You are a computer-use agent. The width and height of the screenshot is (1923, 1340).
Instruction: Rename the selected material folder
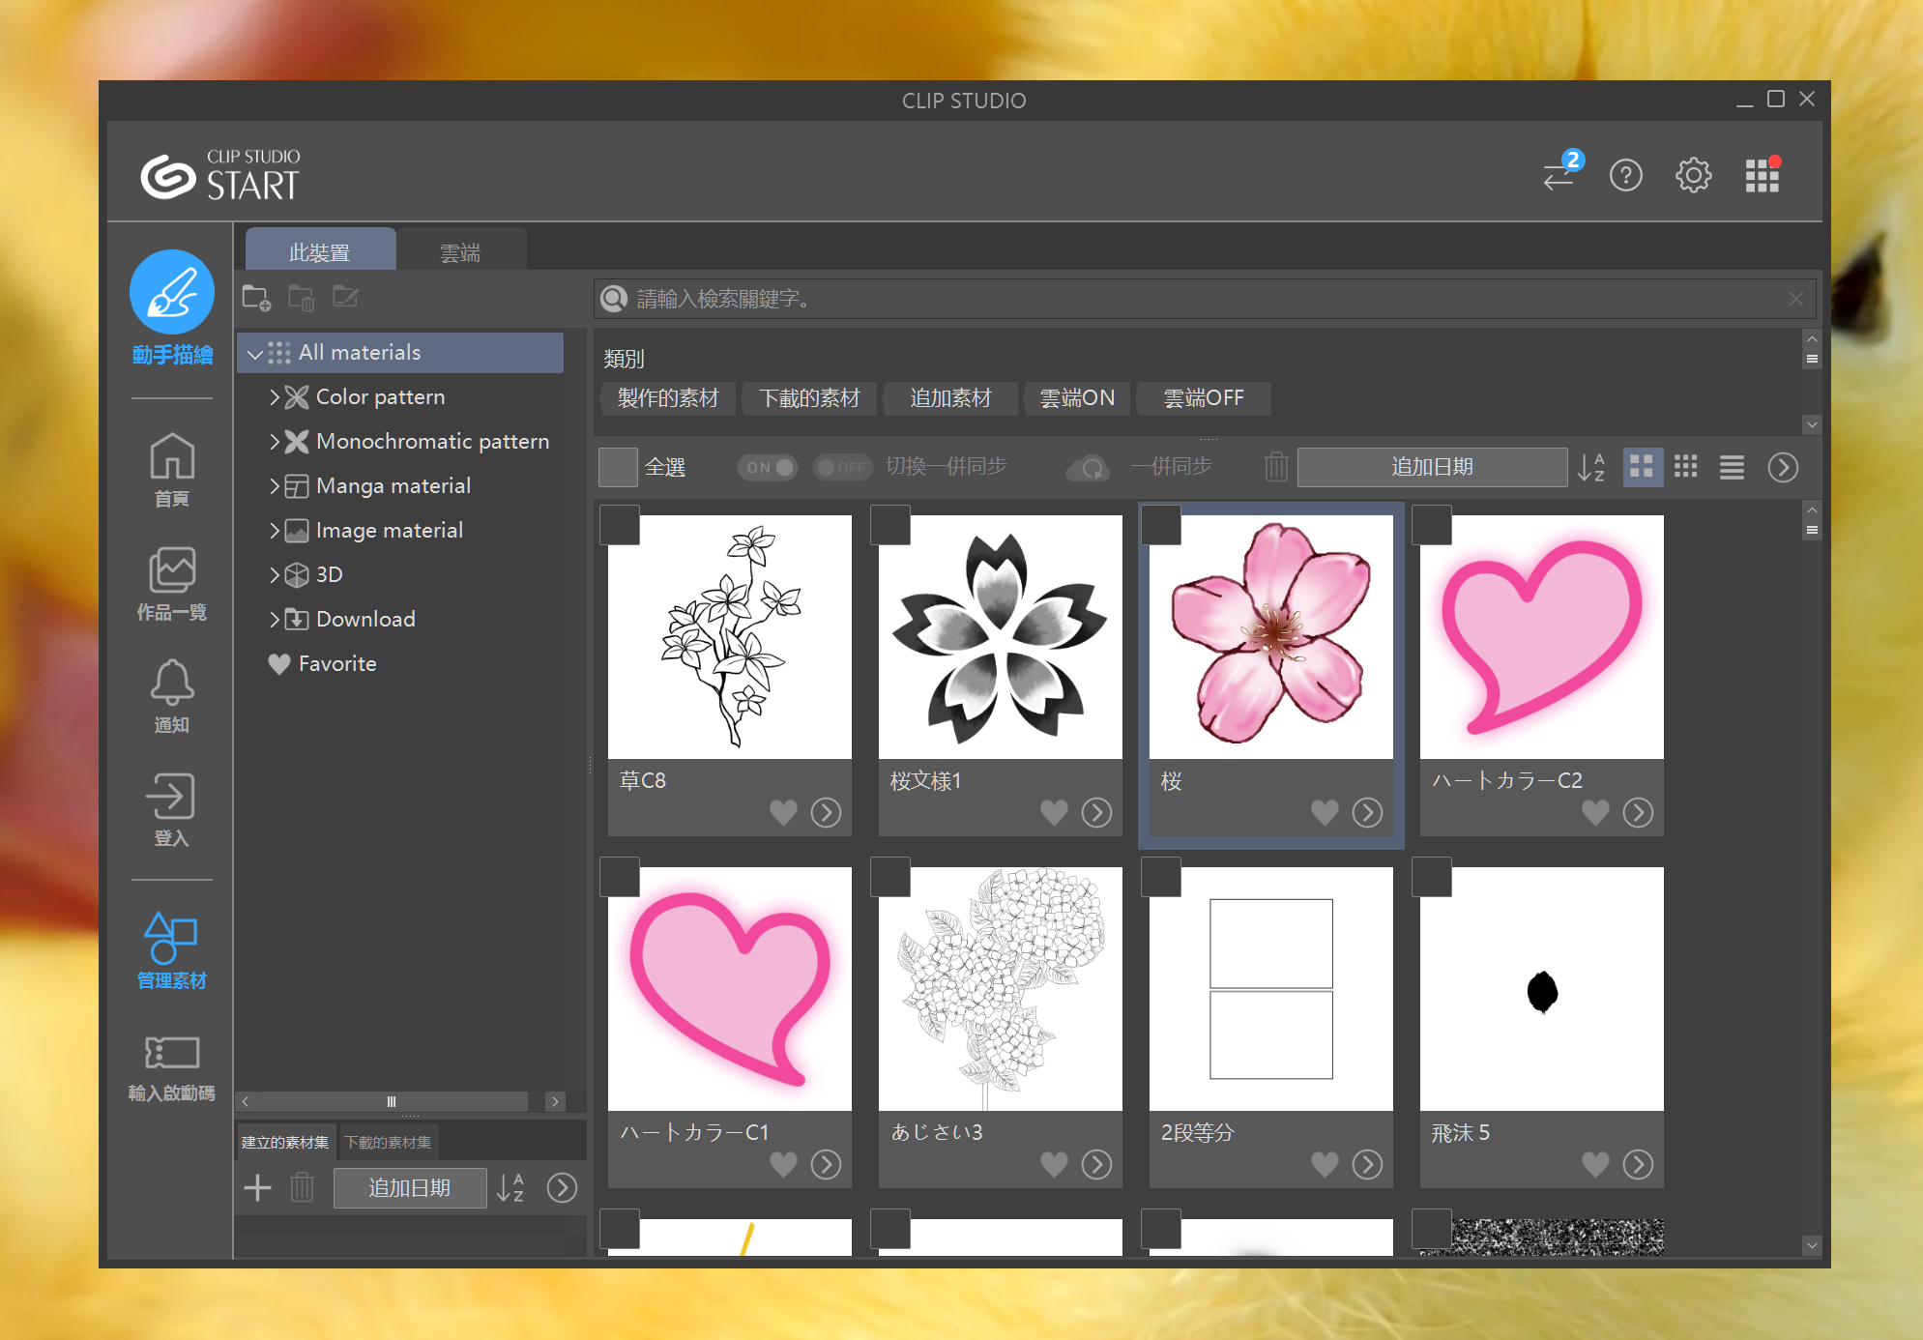pos(345,297)
